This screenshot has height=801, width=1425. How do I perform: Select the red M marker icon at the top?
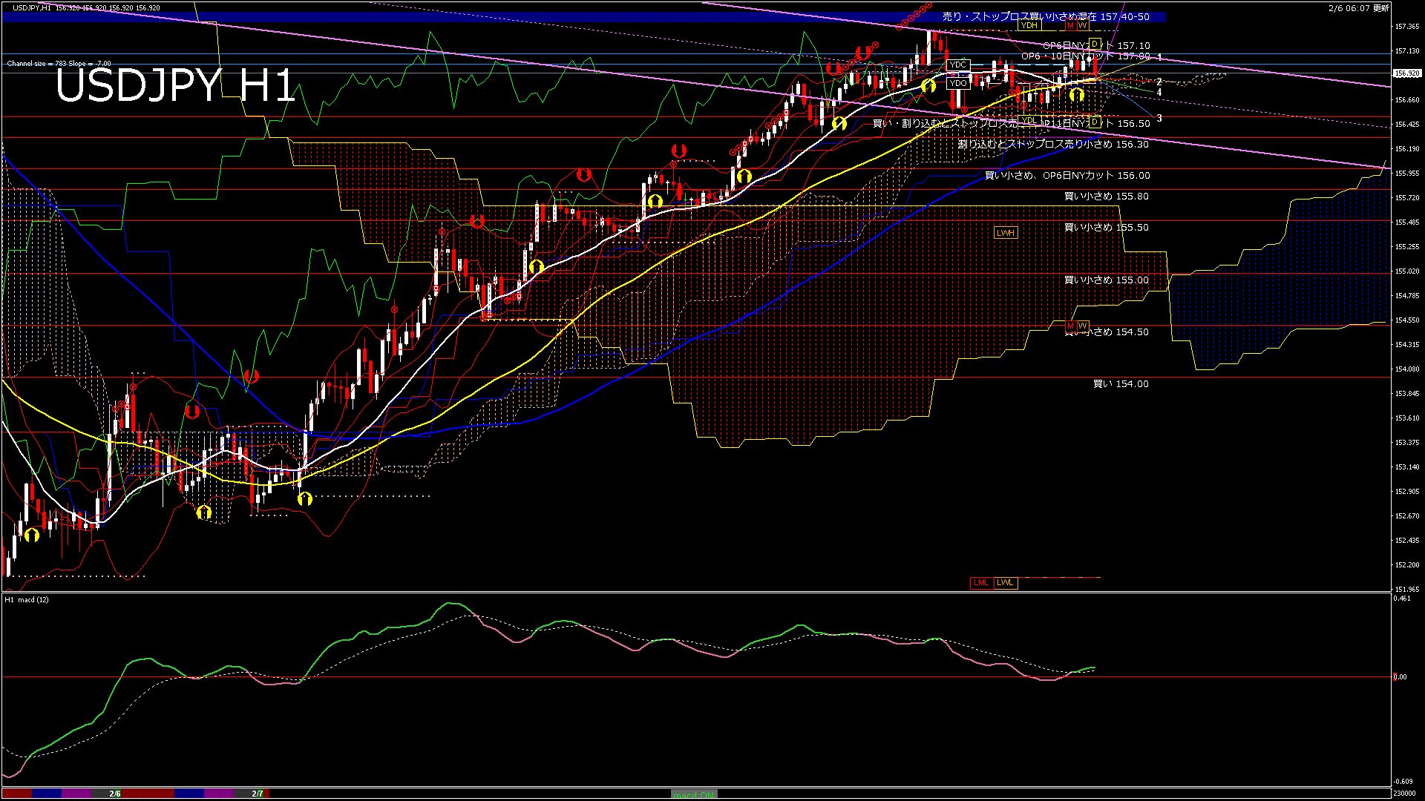click(x=1069, y=25)
